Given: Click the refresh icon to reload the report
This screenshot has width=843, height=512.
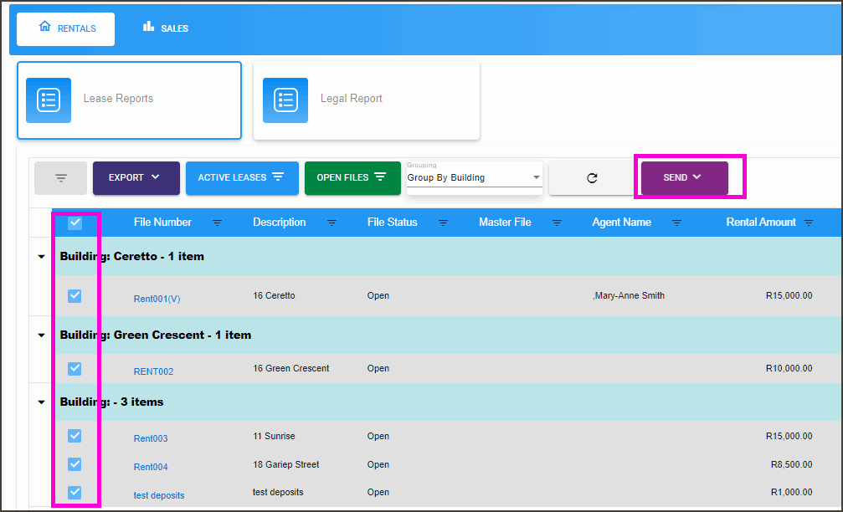Looking at the screenshot, I should click(591, 177).
